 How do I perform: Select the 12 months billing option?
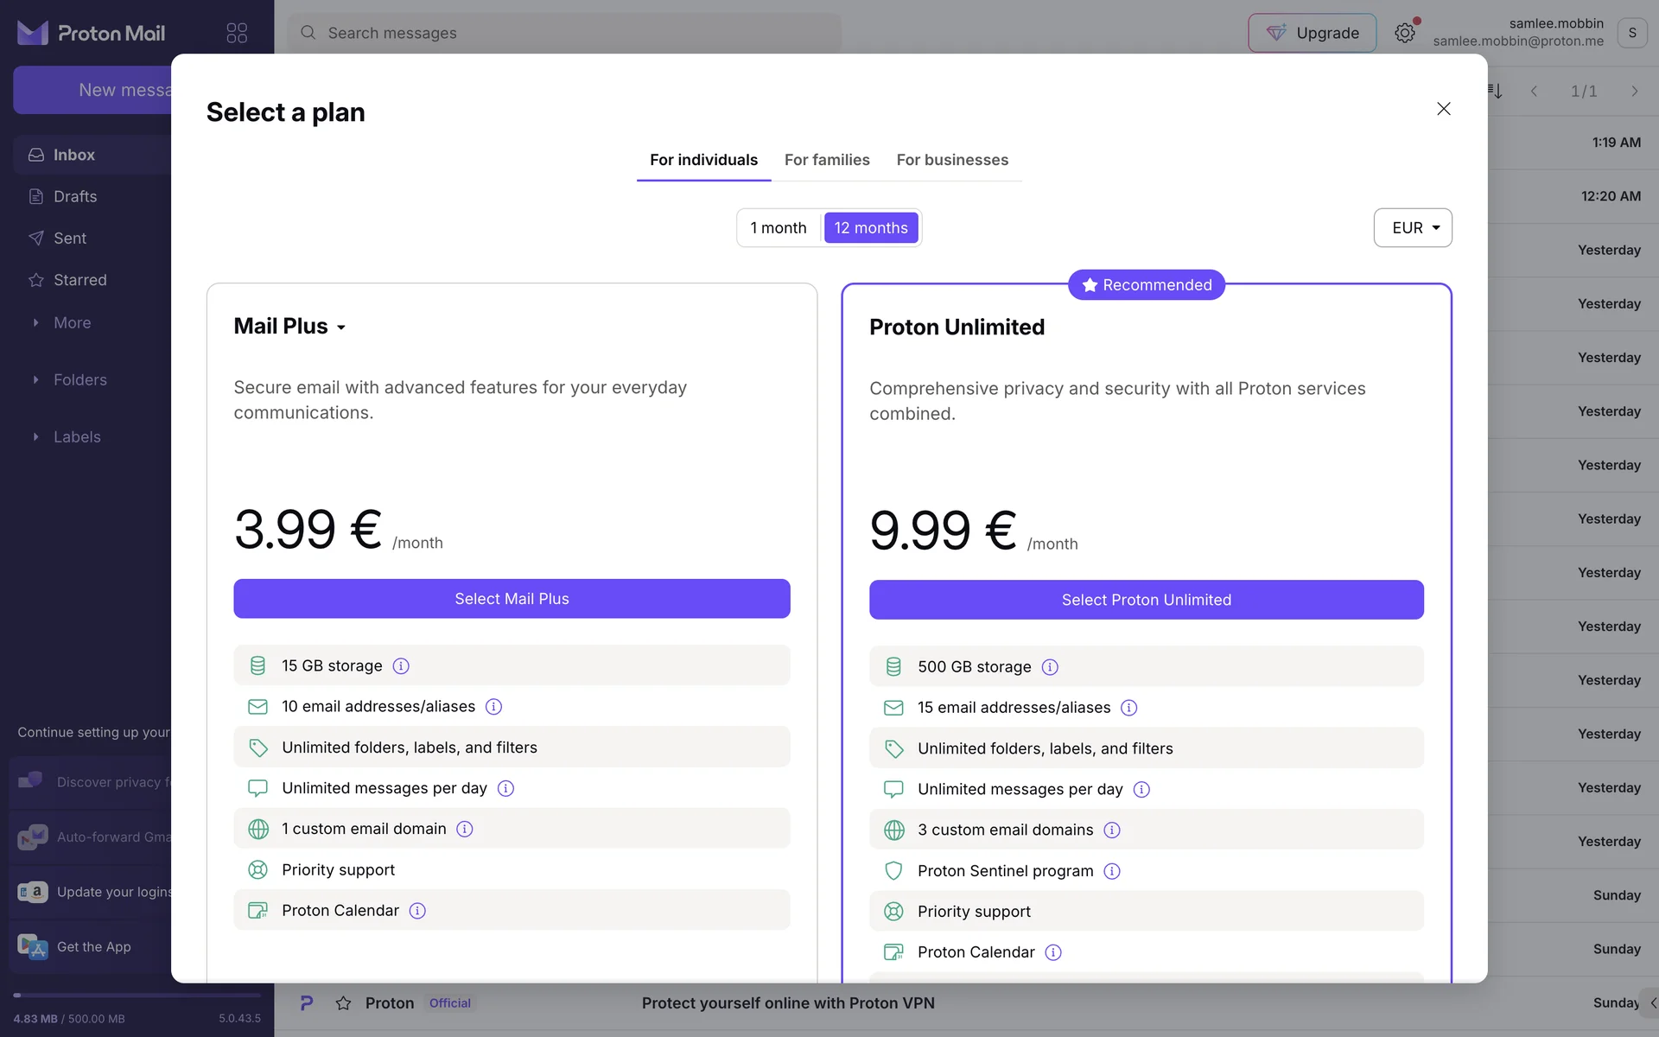click(x=871, y=227)
